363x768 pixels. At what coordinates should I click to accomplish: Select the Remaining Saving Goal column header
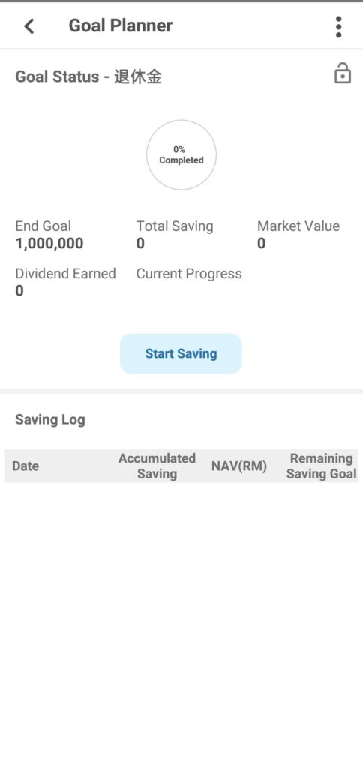coord(321,466)
